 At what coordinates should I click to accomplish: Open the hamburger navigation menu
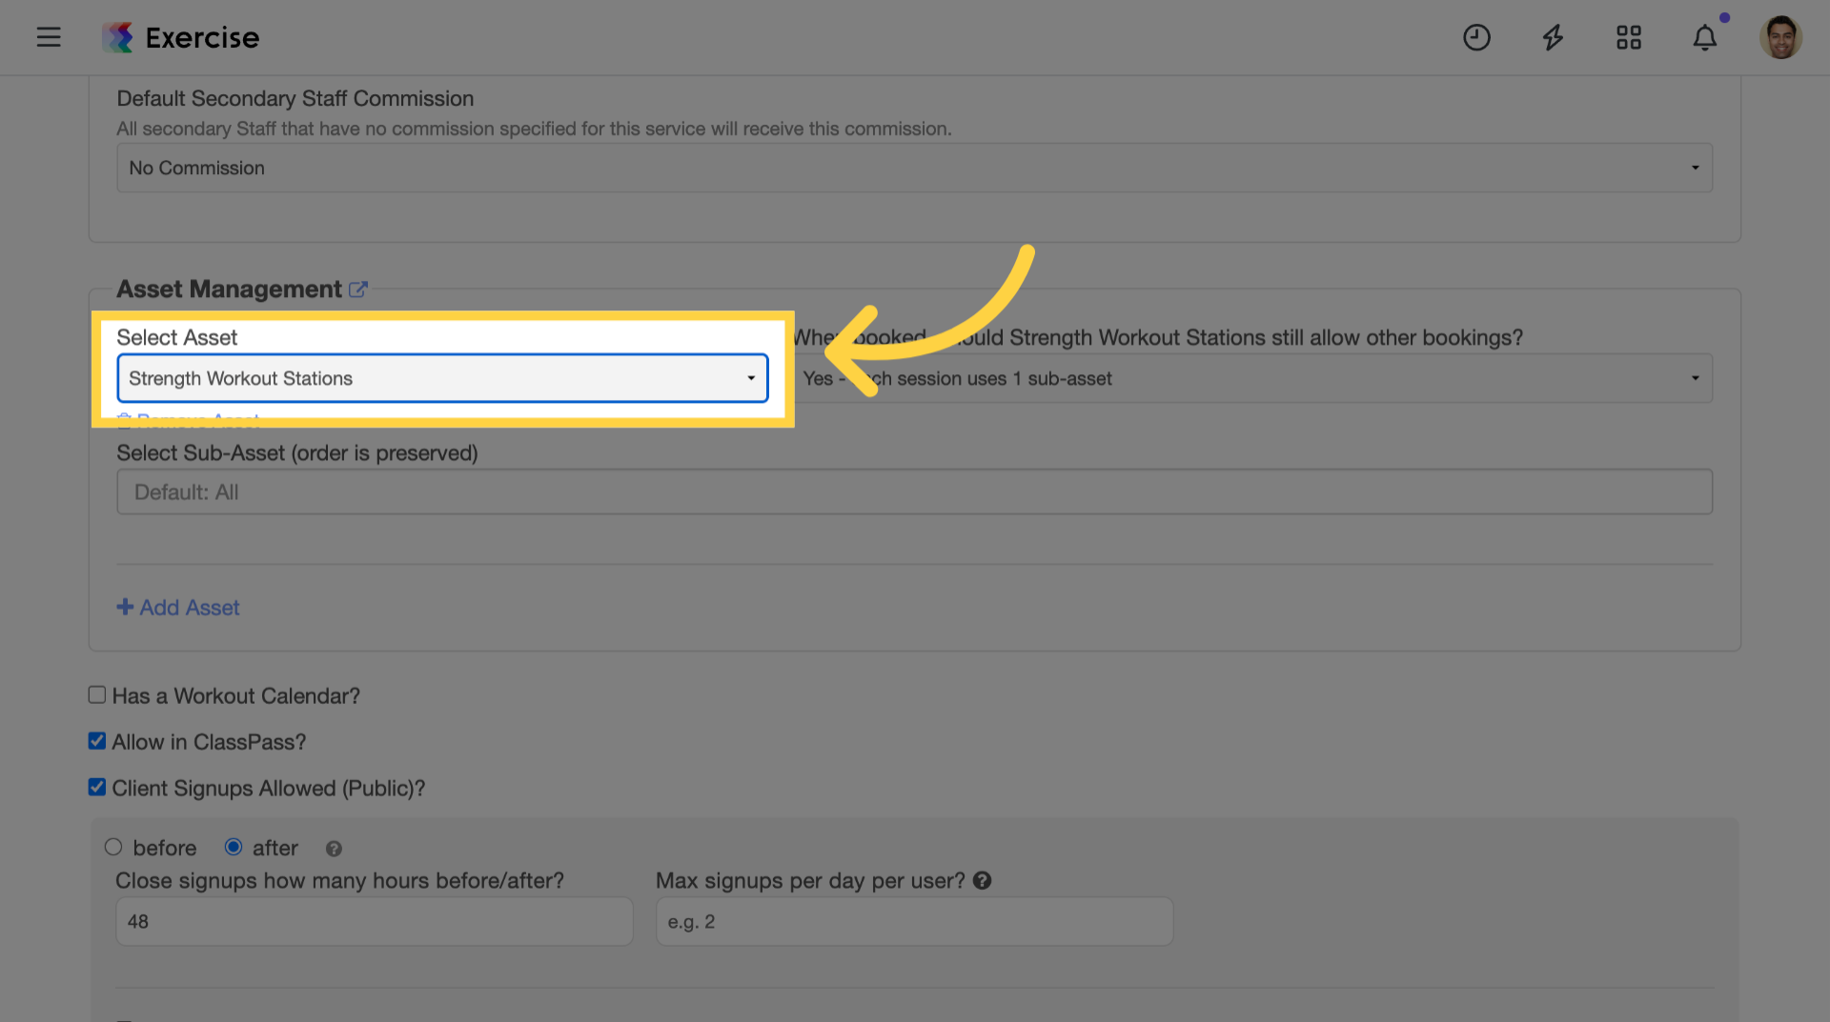click(x=49, y=37)
